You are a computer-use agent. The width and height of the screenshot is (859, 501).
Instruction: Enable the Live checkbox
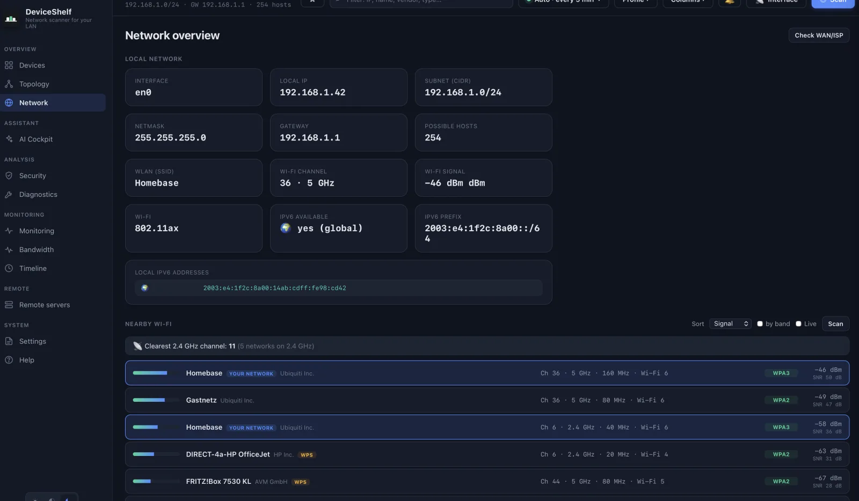tap(798, 324)
